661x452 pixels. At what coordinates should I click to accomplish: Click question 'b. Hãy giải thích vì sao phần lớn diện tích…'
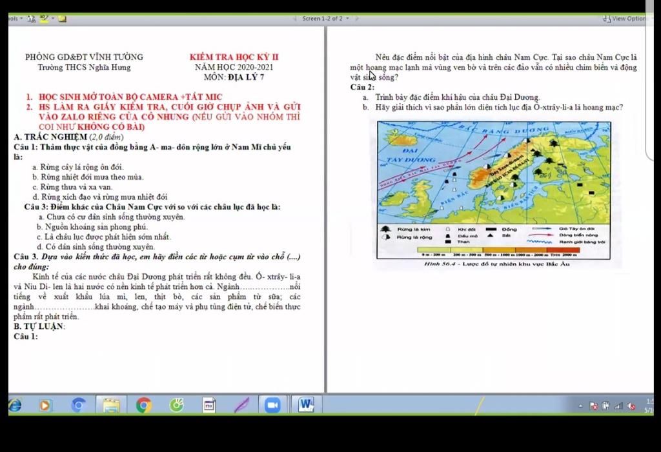point(493,108)
